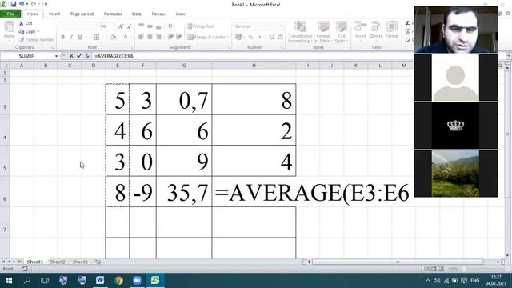Switch to Sheet2 tab
The image size is (512, 288).
click(58, 262)
